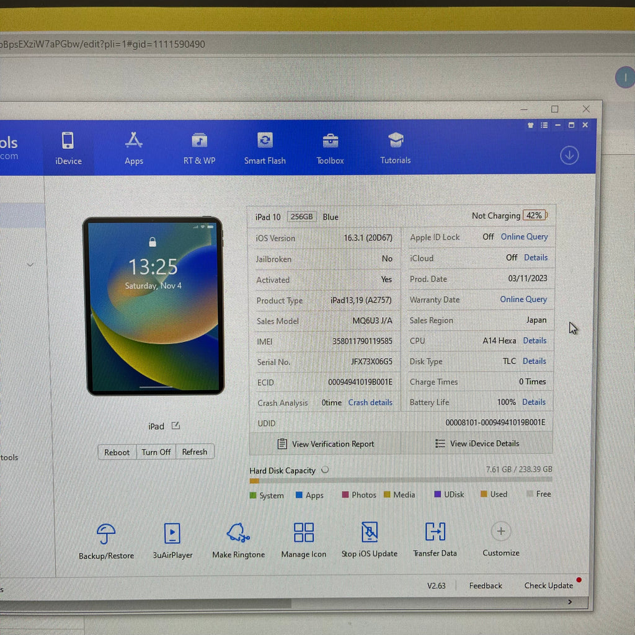Open the Transfer Data icon
This screenshot has height=635, width=635.
click(x=435, y=531)
